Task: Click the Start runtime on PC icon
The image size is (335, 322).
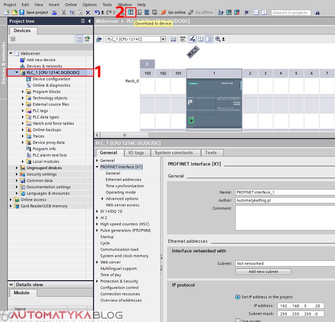Action: click(155, 12)
